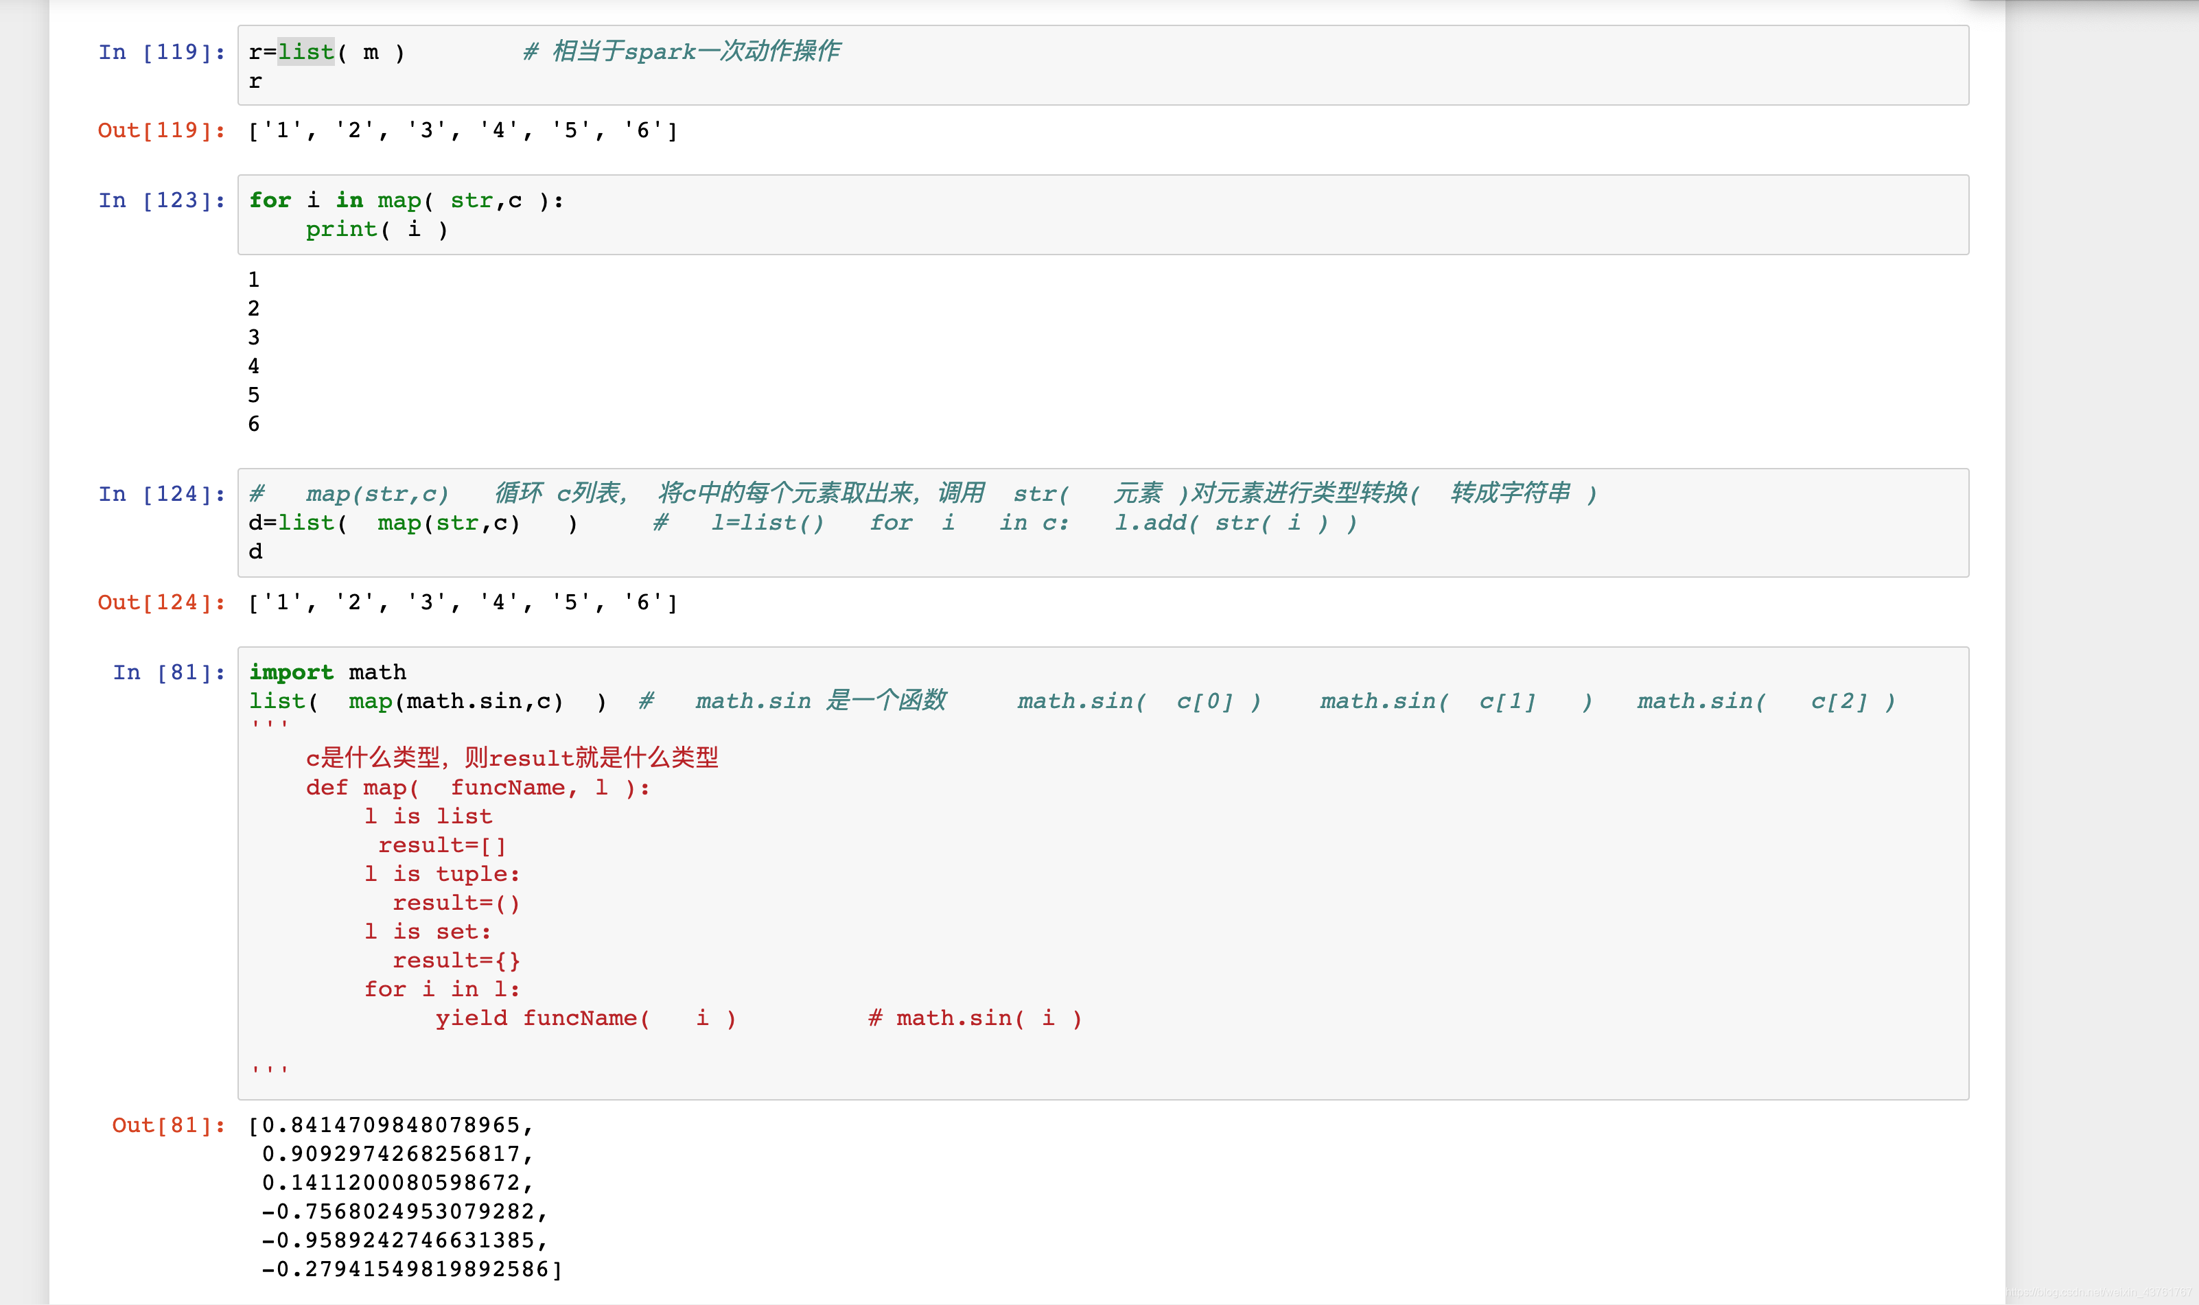Click output value -0.9589242746631385
The width and height of the screenshot is (2199, 1305).
406,1241
